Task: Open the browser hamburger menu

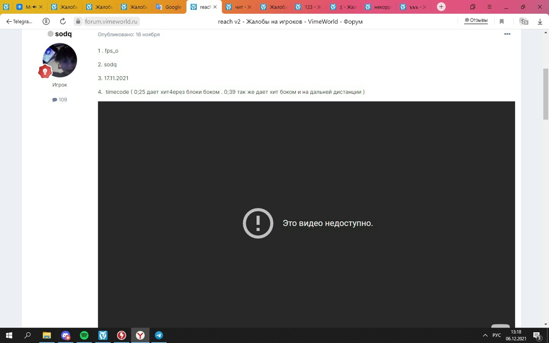Action: point(490,7)
